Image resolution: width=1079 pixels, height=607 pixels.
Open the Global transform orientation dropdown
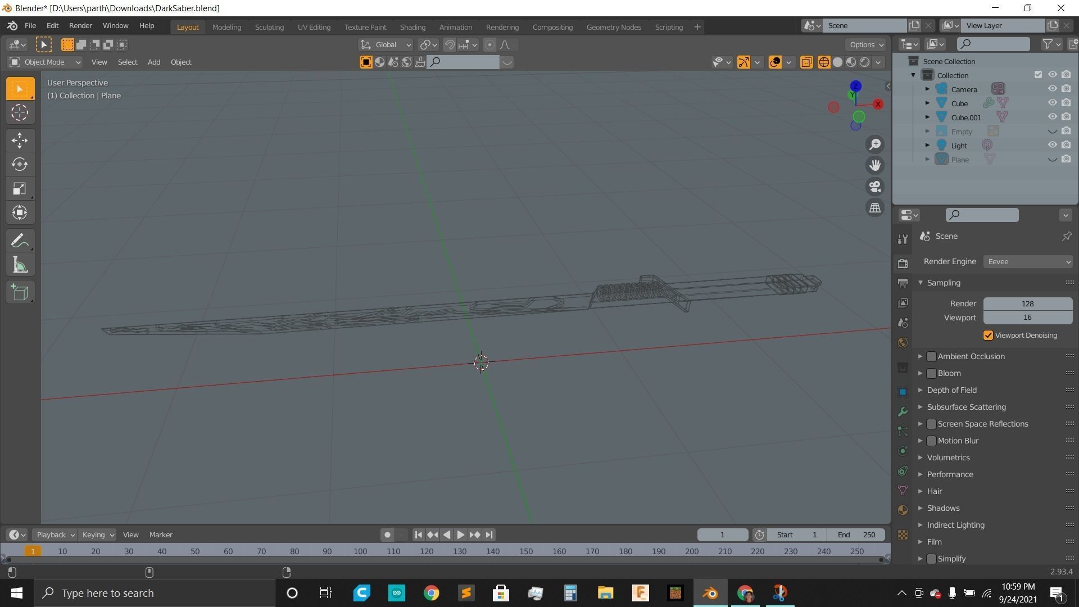point(386,45)
